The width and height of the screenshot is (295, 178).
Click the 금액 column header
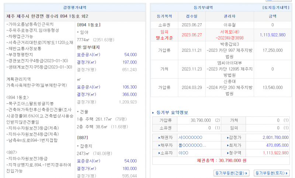(x=273, y=16)
